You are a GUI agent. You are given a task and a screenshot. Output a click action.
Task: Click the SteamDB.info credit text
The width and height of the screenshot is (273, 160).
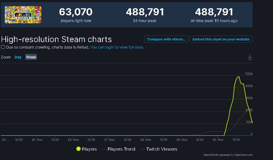coord(211,155)
